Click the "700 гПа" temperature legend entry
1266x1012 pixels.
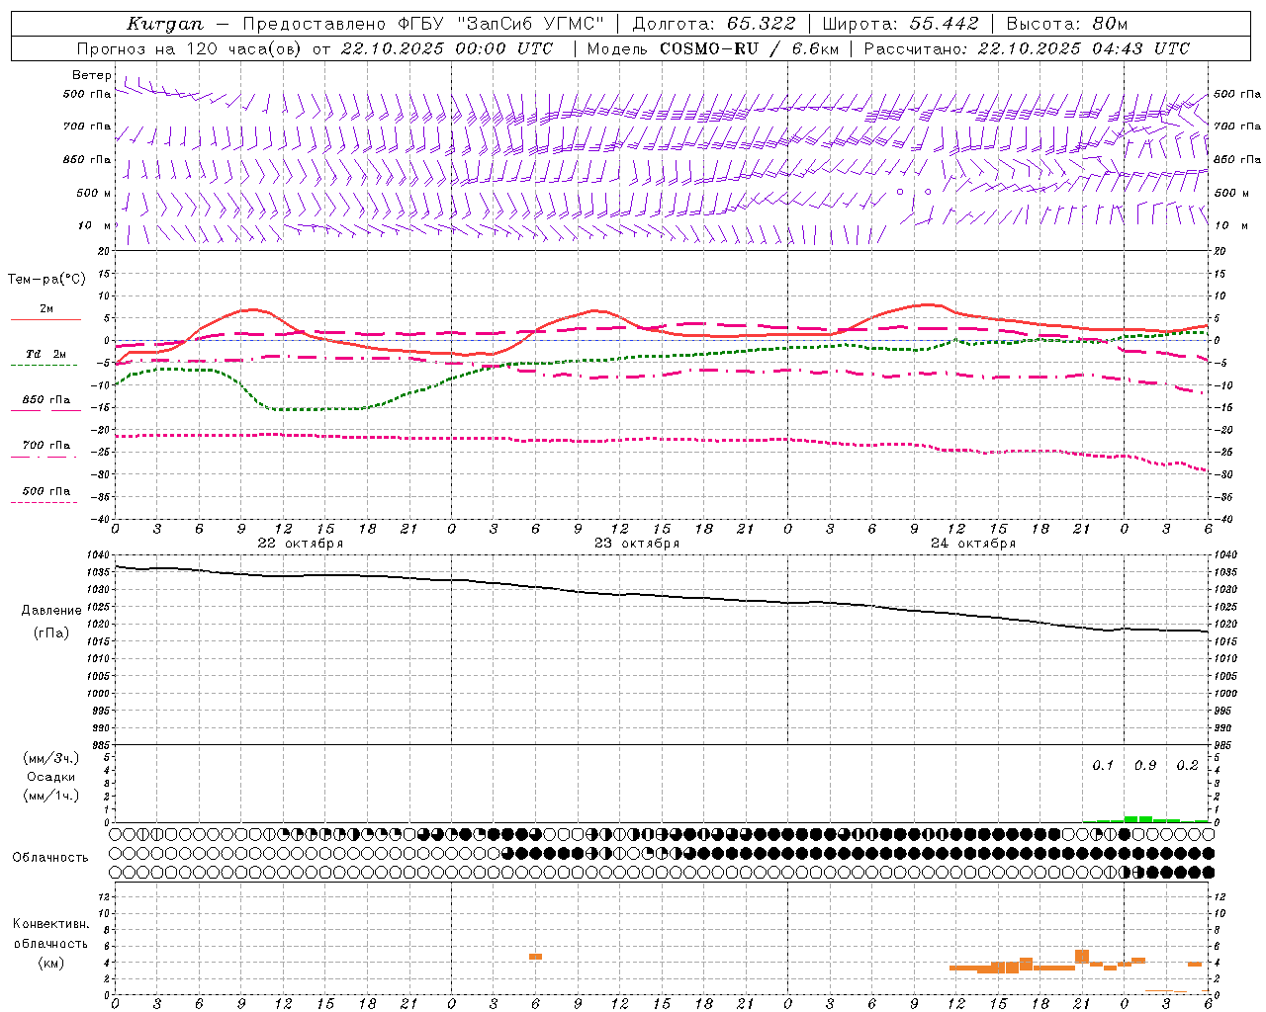(45, 446)
